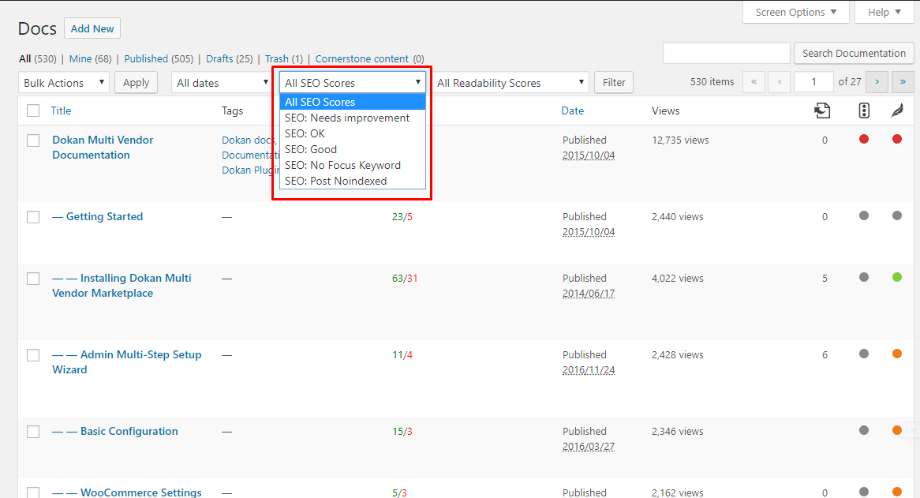Click green readability dot for Installing Dokan row
The width and height of the screenshot is (920, 498).
897,277
